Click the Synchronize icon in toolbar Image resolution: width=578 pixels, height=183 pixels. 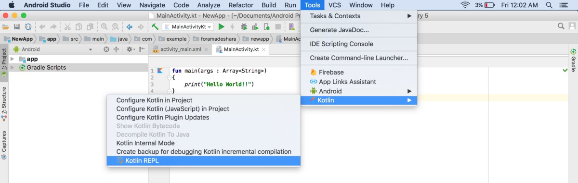point(28,26)
